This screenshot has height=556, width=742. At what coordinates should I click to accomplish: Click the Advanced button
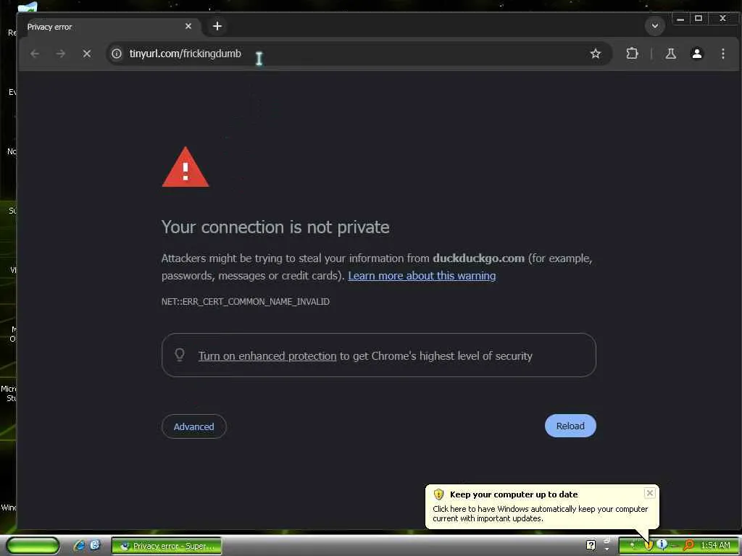[x=194, y=426]
